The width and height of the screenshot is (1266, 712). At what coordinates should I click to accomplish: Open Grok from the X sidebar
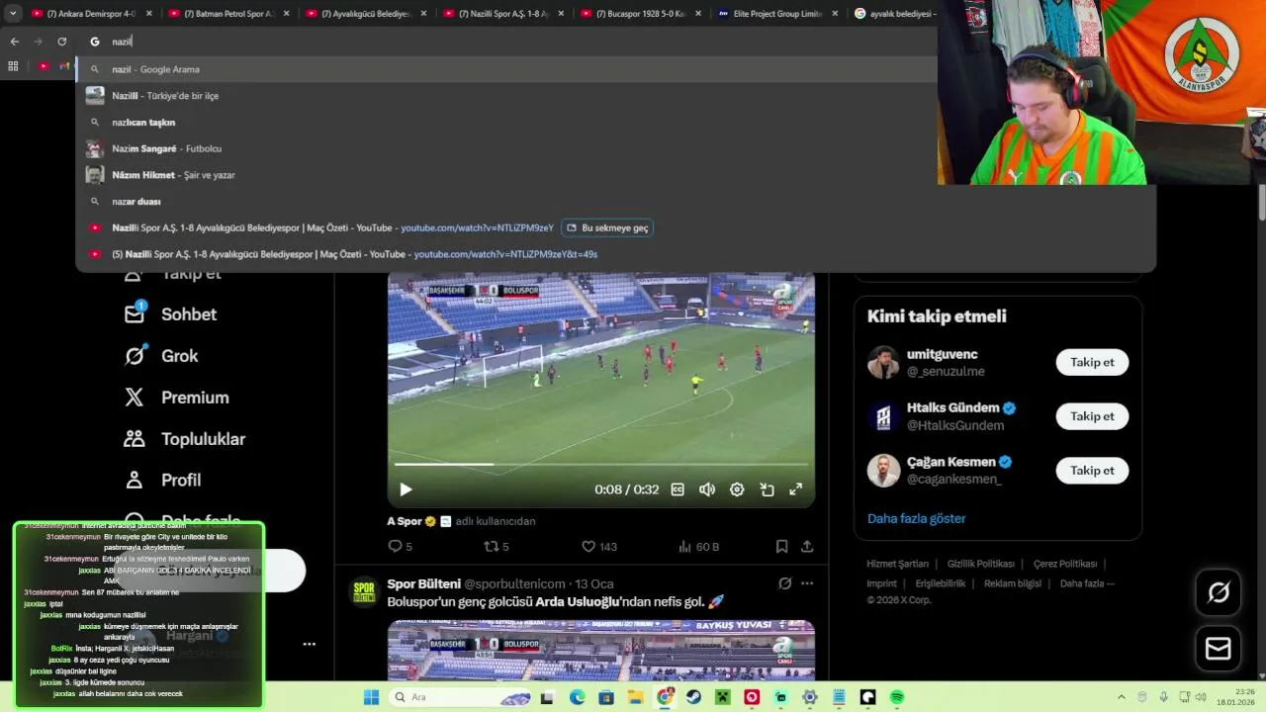pyautogui.click(x=161, y=356)
